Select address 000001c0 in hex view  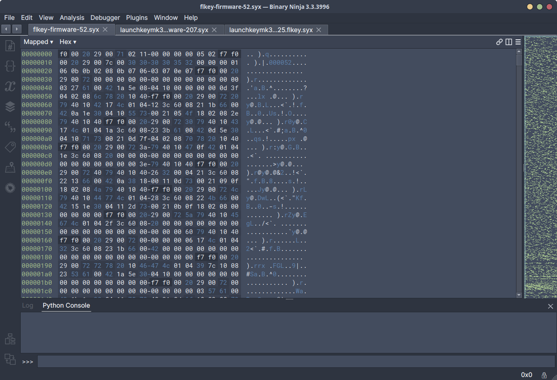click(x=37, y=291)
